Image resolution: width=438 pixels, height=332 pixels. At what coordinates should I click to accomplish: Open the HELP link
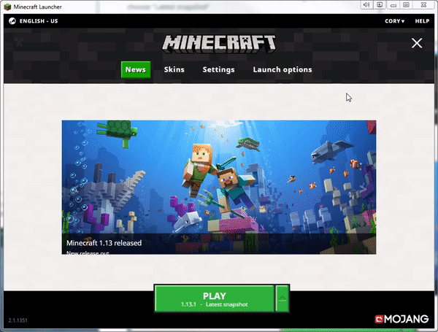pyautogui.click(x=422, y=21)
